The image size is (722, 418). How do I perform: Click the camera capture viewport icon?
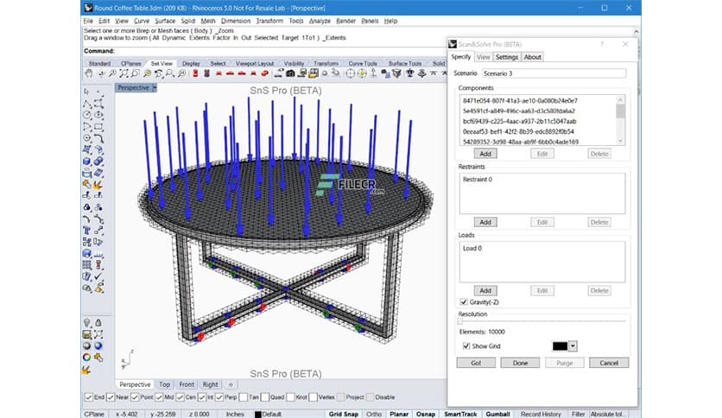290,73
